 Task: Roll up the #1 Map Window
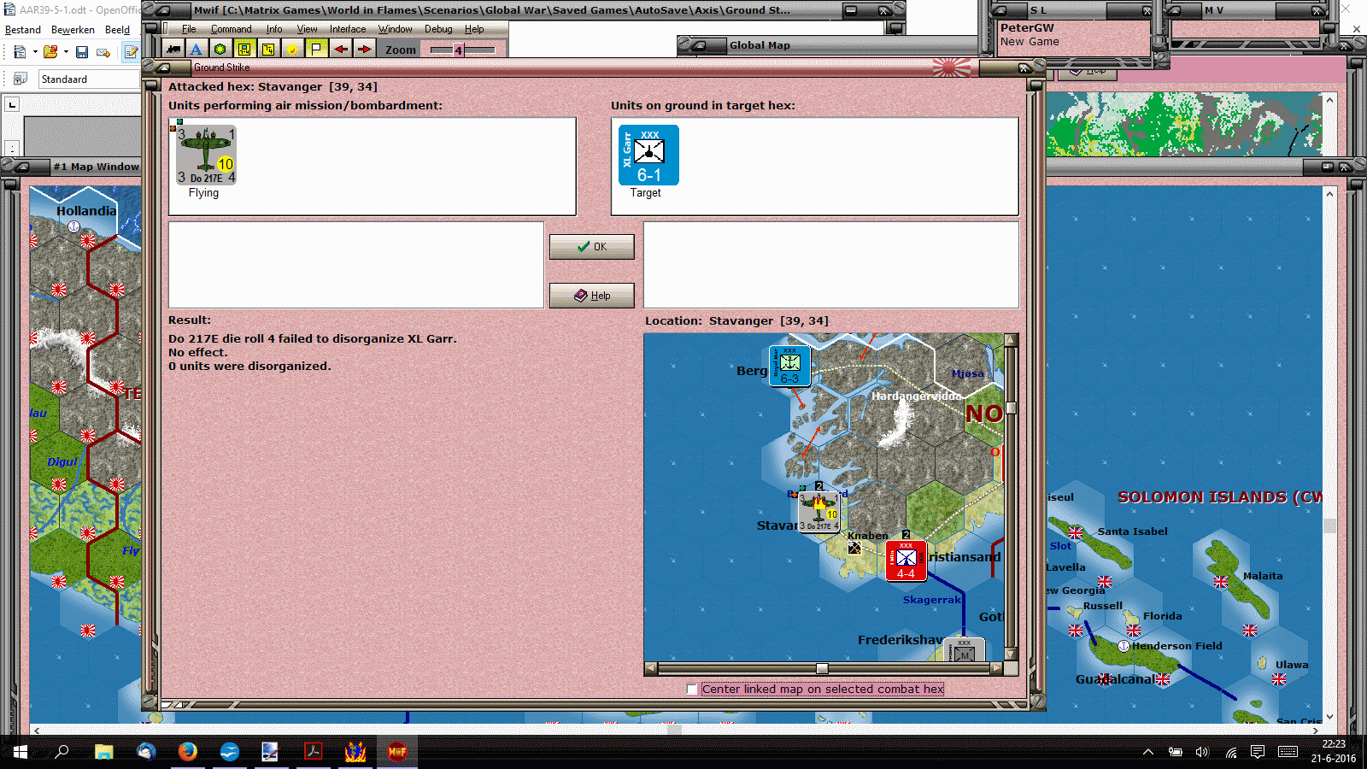24,167
